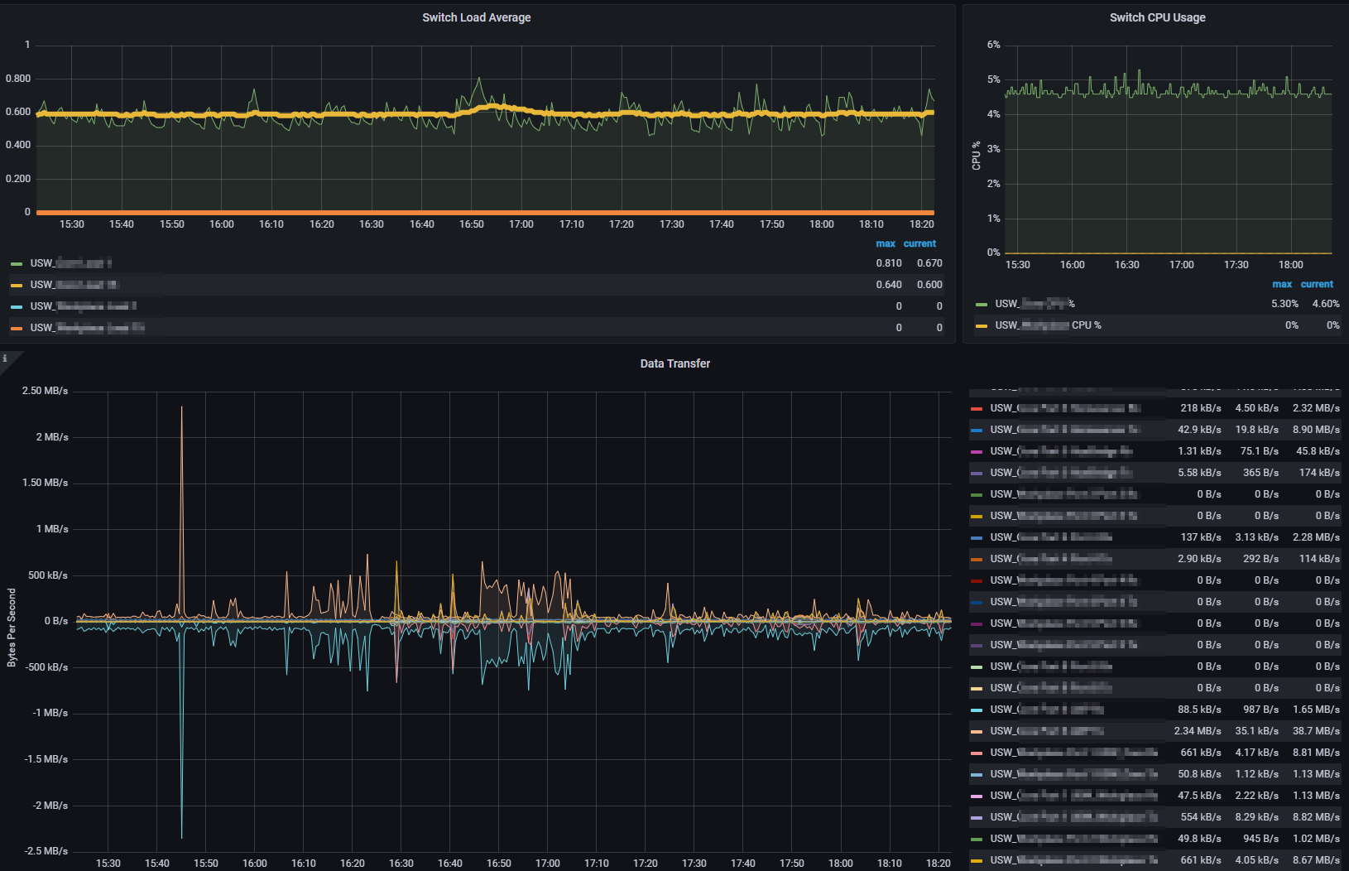Open the Switch CPU Usage panel title menu
The height and width of the screenshot is (871, 1349).
coord(1156,17)
